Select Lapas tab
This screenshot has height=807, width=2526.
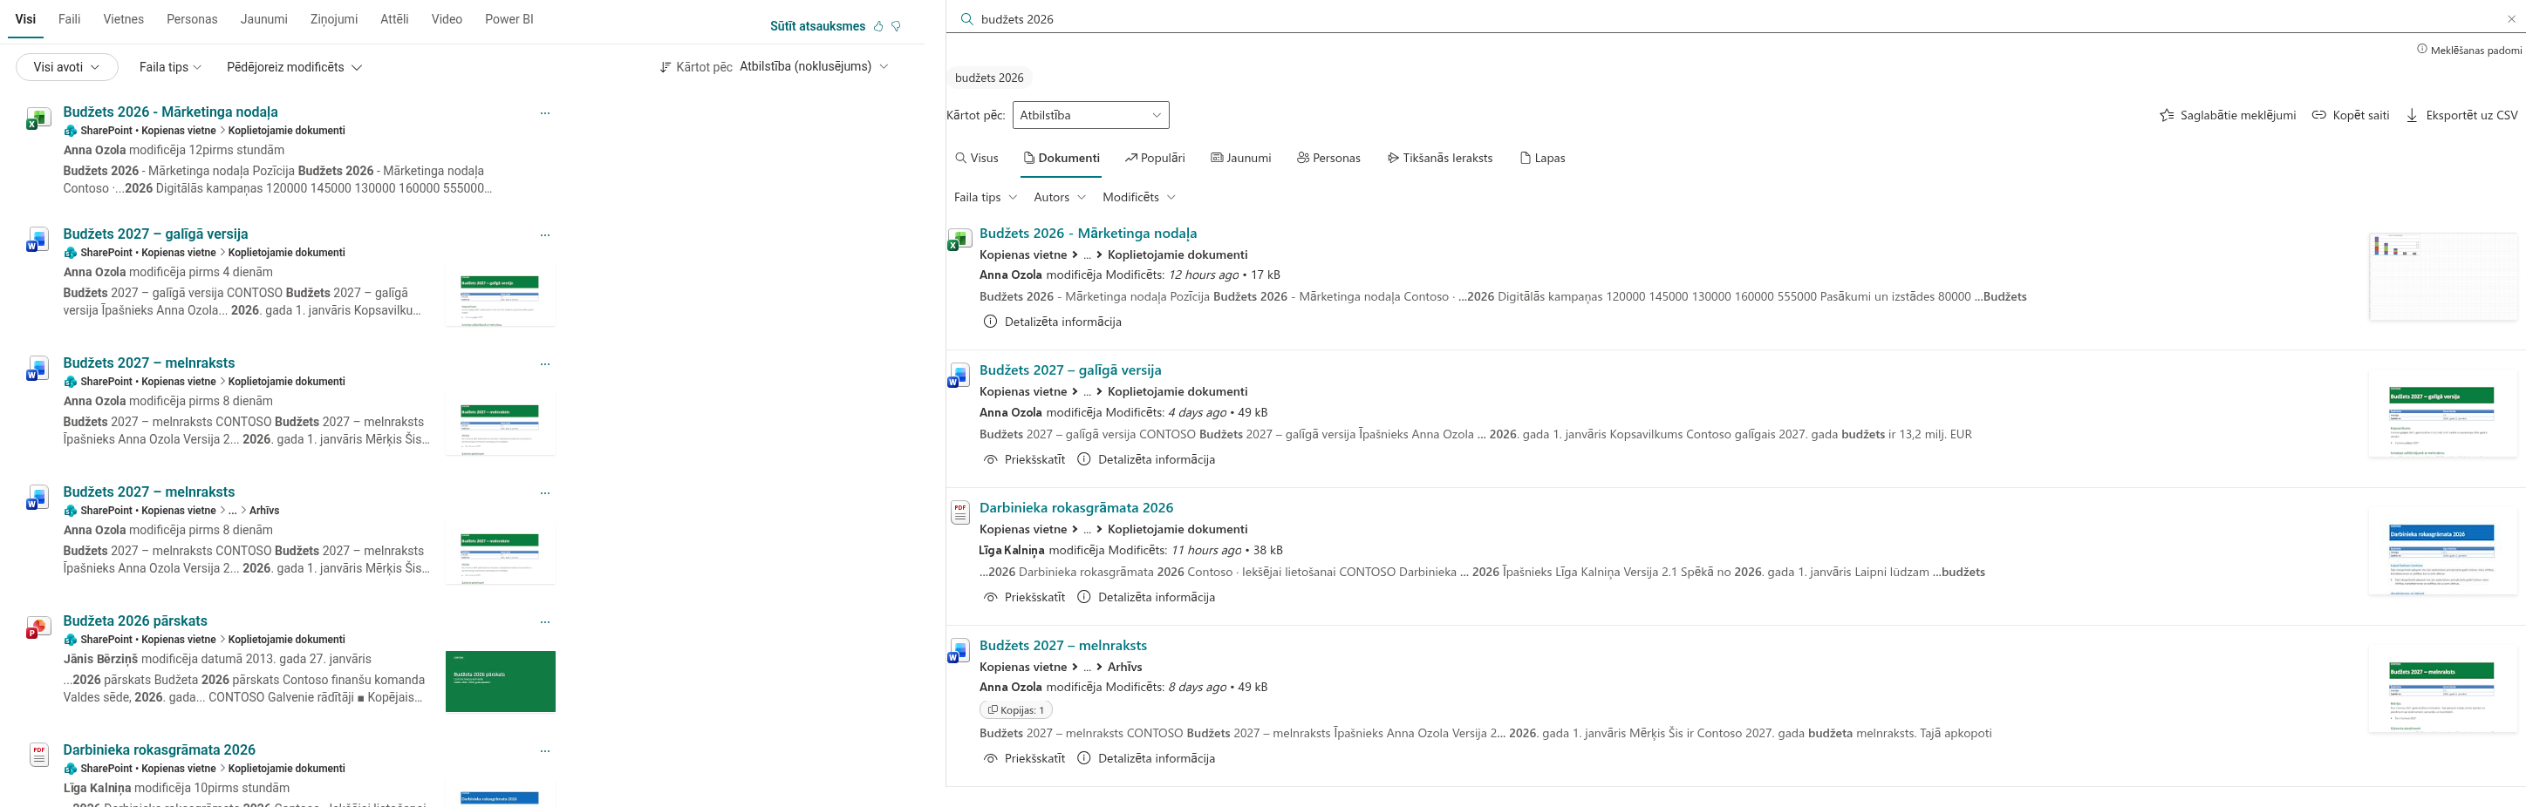tap(1542, 158)
